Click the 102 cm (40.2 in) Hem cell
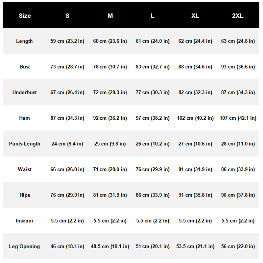 [195, 118]
